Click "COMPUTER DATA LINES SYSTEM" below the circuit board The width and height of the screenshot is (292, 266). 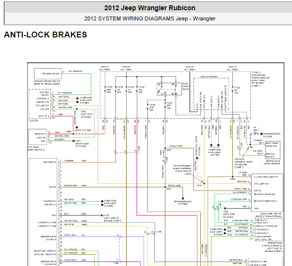pyautogui.click(x=214, y=152)
